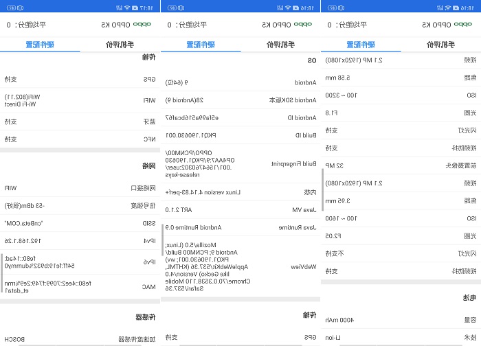Image resolution: width=481 pixels, height=346 pixels.
Task: Tap the Wi-Fi status icon in camera panel
Action: pyautogui.click(x=448, y=8)
